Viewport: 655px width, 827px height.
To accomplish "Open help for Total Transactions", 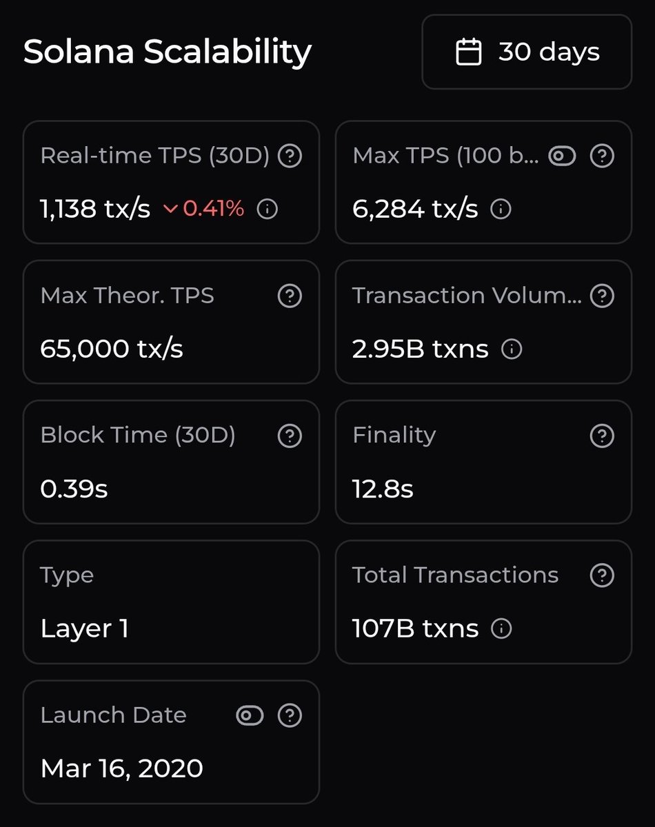I will click(603, 576).
